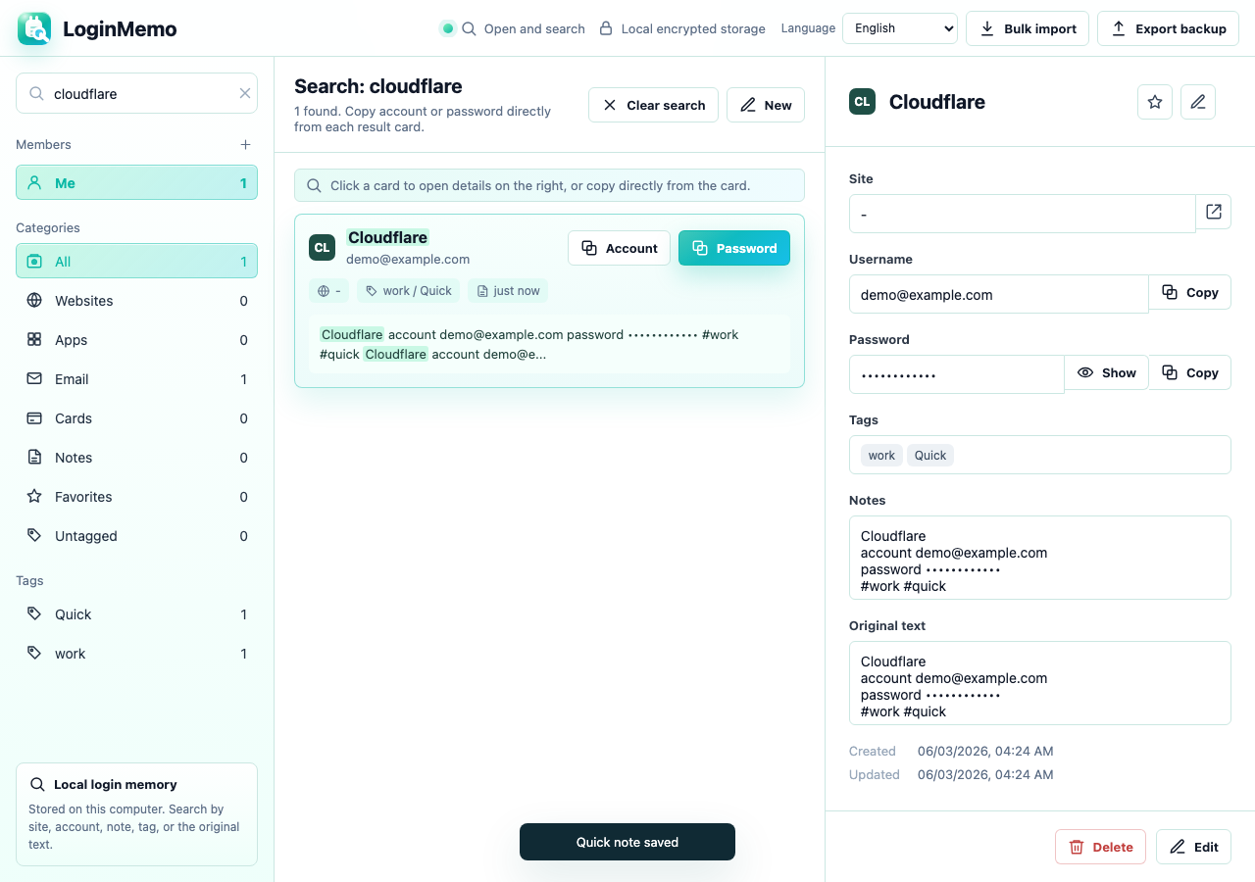
Task: Delete the Cloudflare entry
Action: click(1101, 847)
